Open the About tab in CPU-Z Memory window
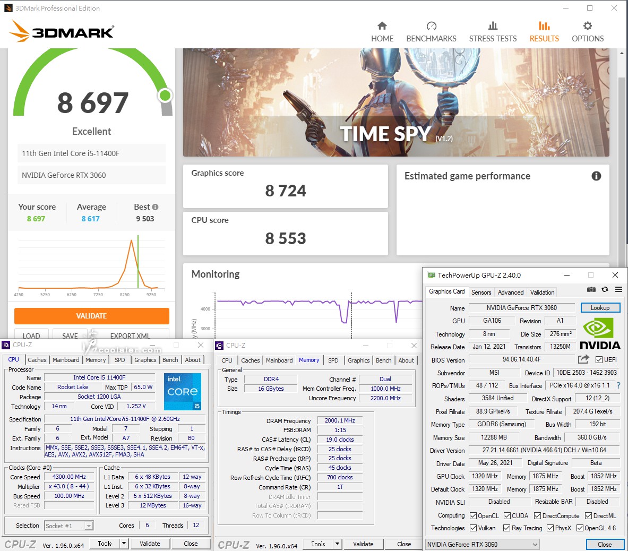The width and height of the screenshot is (628, 551). click(x=406, y=360)
